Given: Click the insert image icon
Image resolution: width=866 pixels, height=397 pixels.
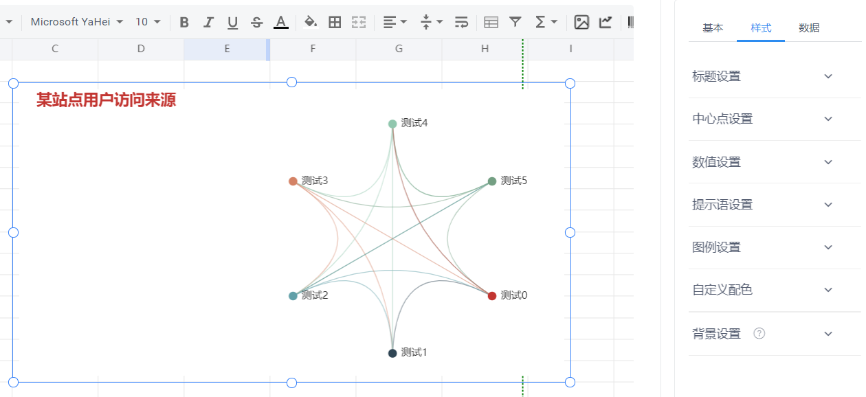Looking at the screenshot, I should click(581, 22).
